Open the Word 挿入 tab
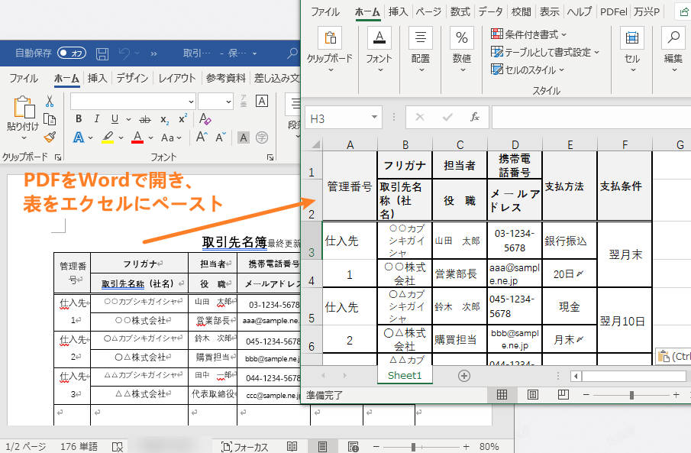The width and height of the screenshot is (691, 453). coord(98,79)
